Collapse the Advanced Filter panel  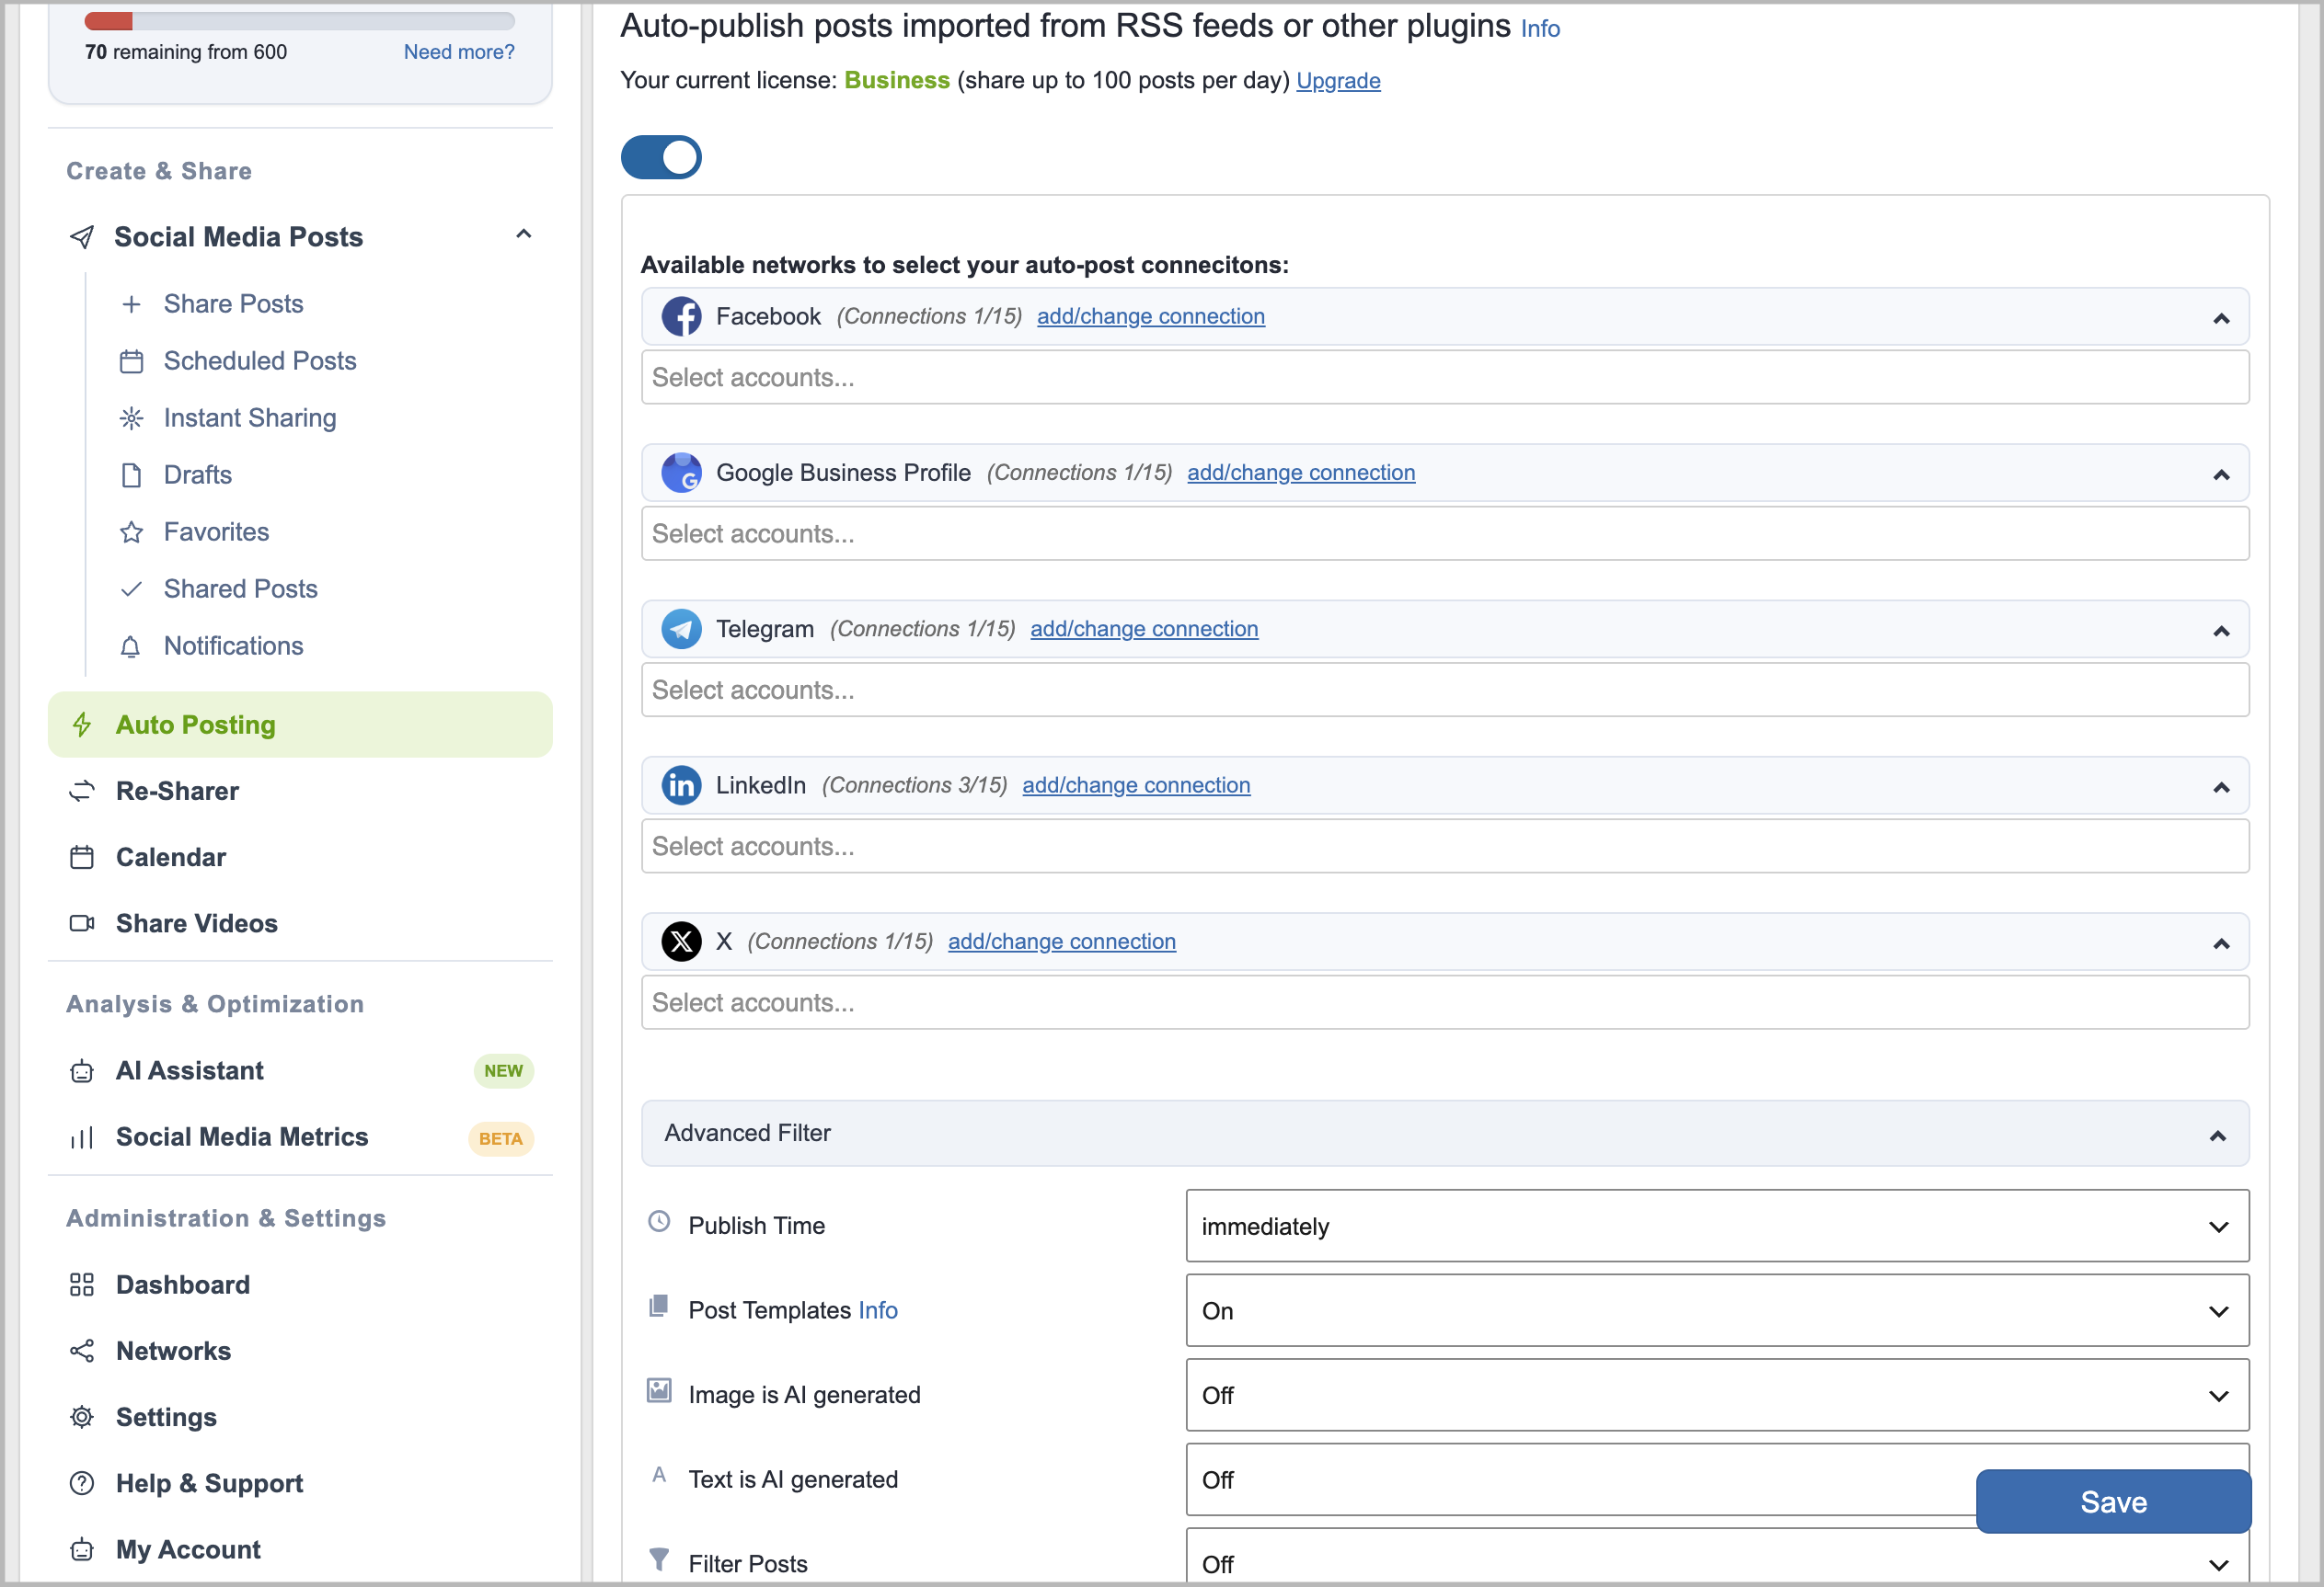pos(2217,1136)
